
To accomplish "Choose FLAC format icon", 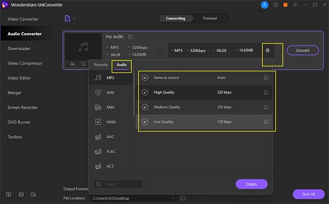I will [98, 151].
